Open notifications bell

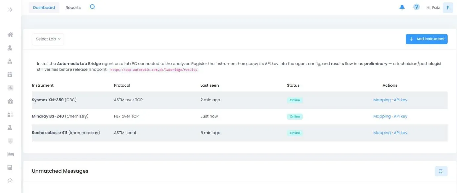click(x=402, y=7)
